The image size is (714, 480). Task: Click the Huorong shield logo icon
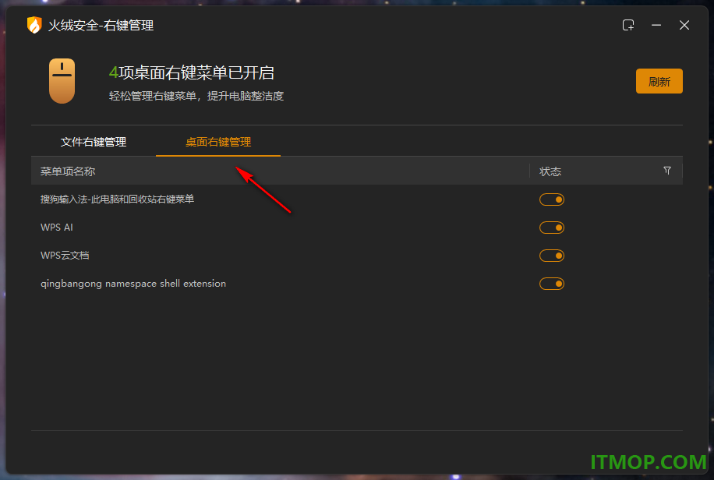click(34, 25)
